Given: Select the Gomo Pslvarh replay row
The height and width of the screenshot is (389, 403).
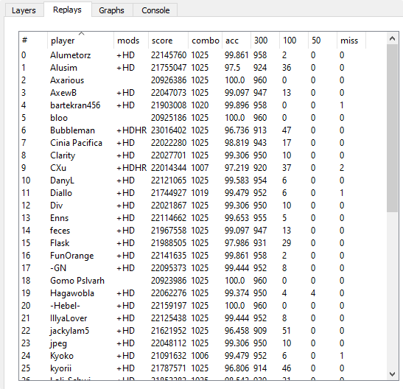Looking at the screenshot, I should point(203,281).
